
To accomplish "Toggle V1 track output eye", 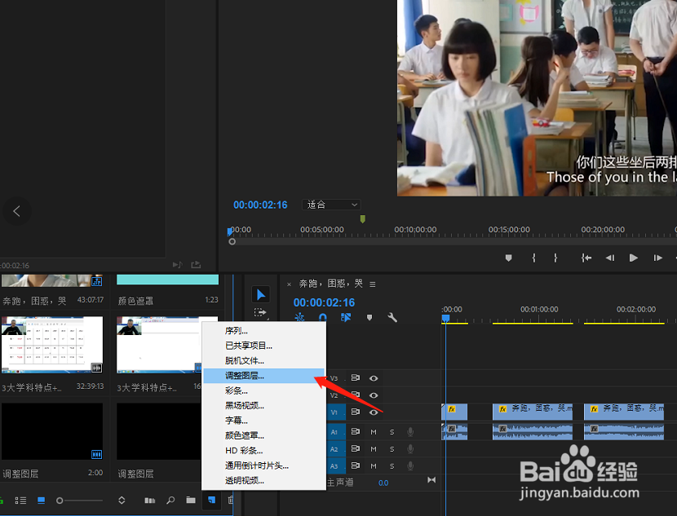I will [374, 412].
